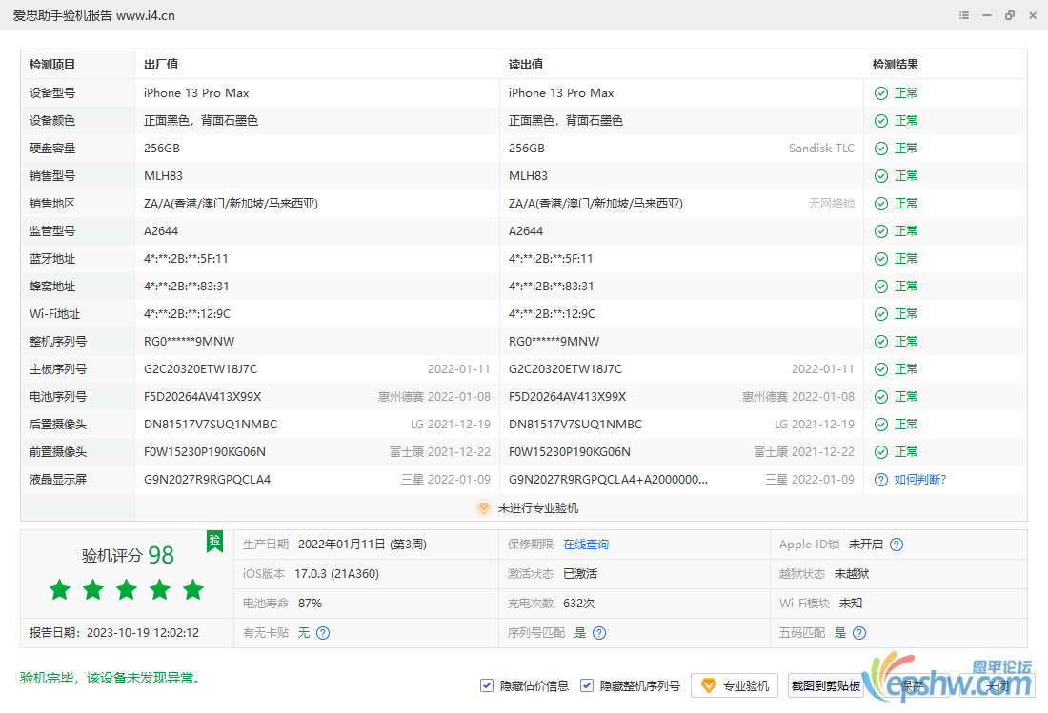Open the list menu icon in title bar
Viewport: 1048px width, 713px height.
point(964,15)
